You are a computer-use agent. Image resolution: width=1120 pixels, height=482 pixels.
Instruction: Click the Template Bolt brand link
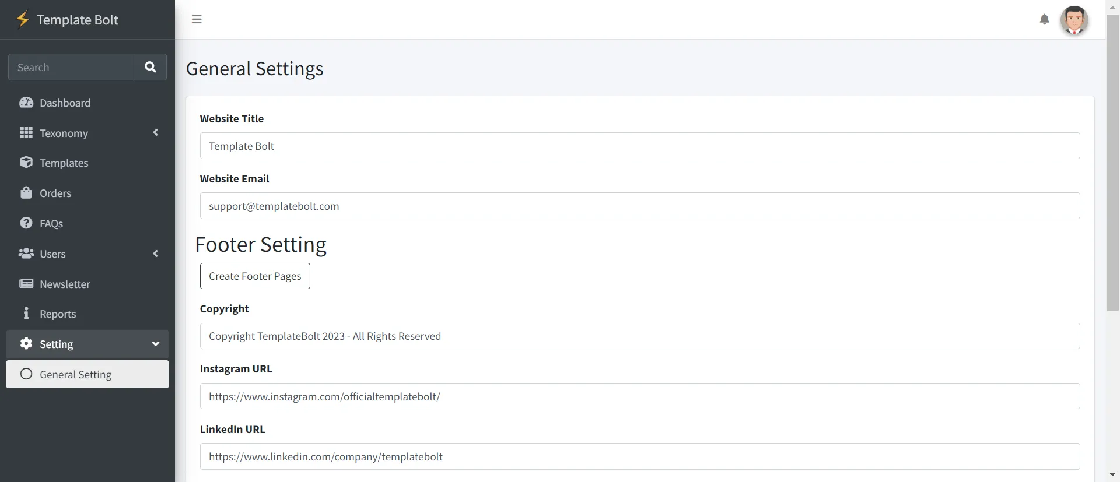(78, 20)
